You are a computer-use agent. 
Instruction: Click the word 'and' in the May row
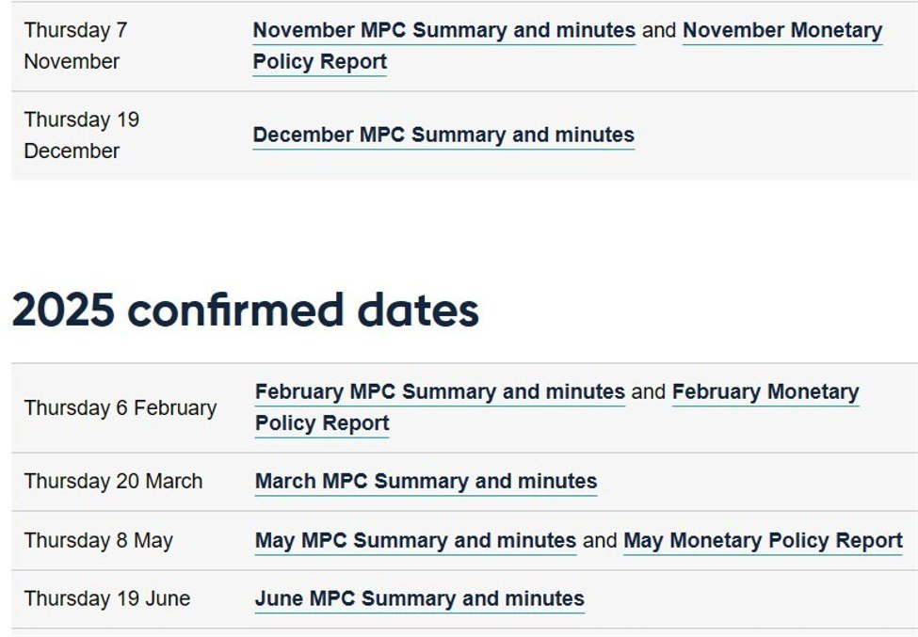click(600, 541)
